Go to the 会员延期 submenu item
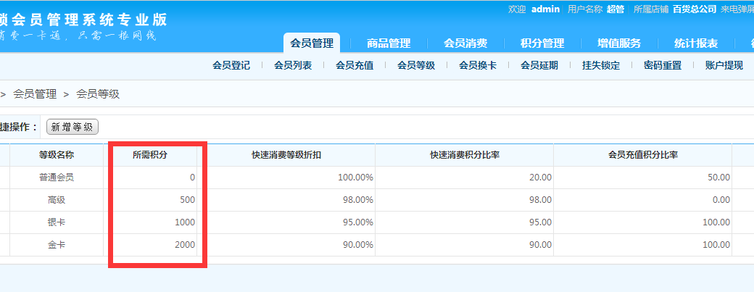The height and width of the screenshot is (292, 754). tap(539, 65)
